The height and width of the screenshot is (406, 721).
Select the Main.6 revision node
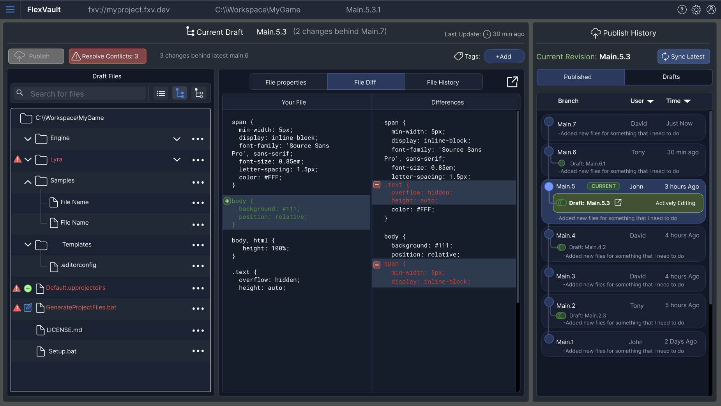549,151
